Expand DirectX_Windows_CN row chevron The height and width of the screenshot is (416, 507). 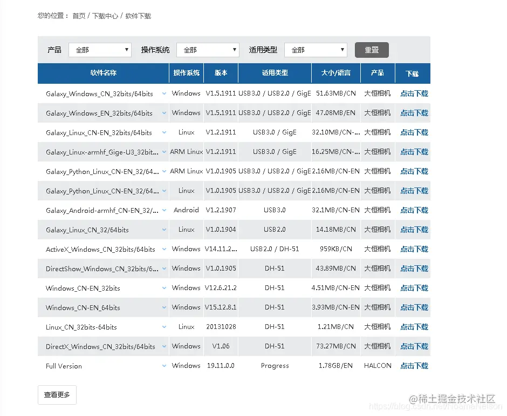click(x=165, y=346)
